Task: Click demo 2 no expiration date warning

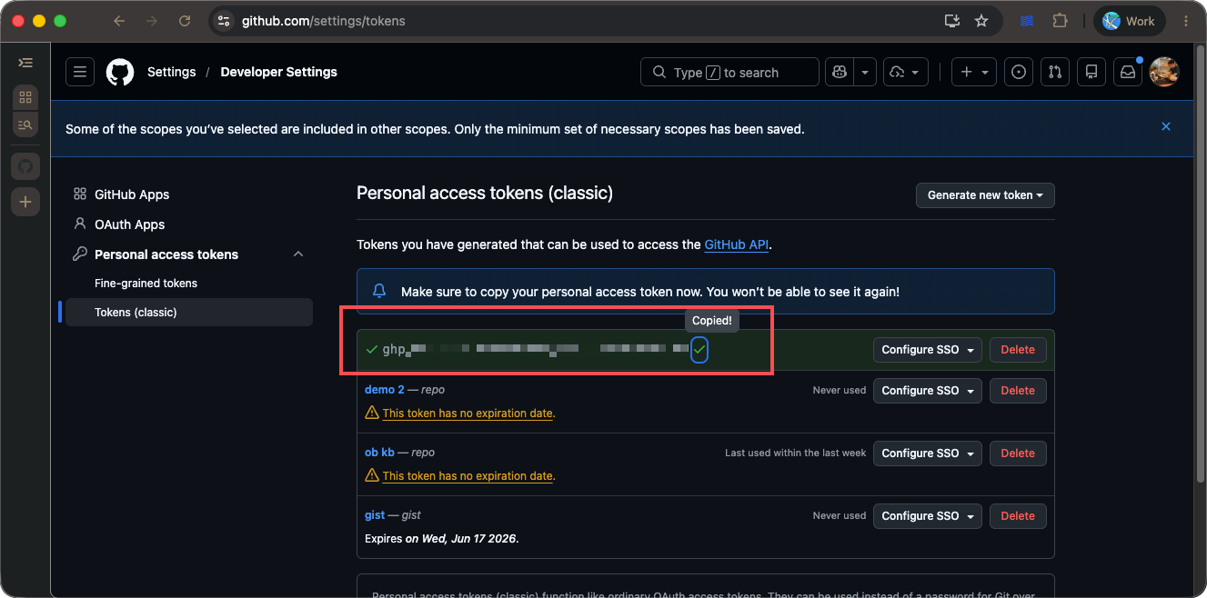Action: tap(468, 414)
